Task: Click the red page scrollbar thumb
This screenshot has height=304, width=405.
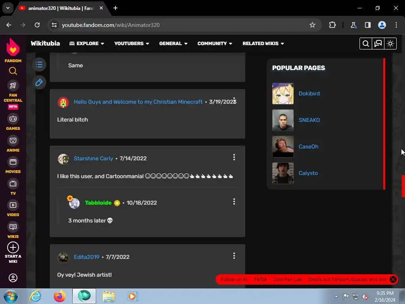Action: pyautogui.click(x=403, y=186)
